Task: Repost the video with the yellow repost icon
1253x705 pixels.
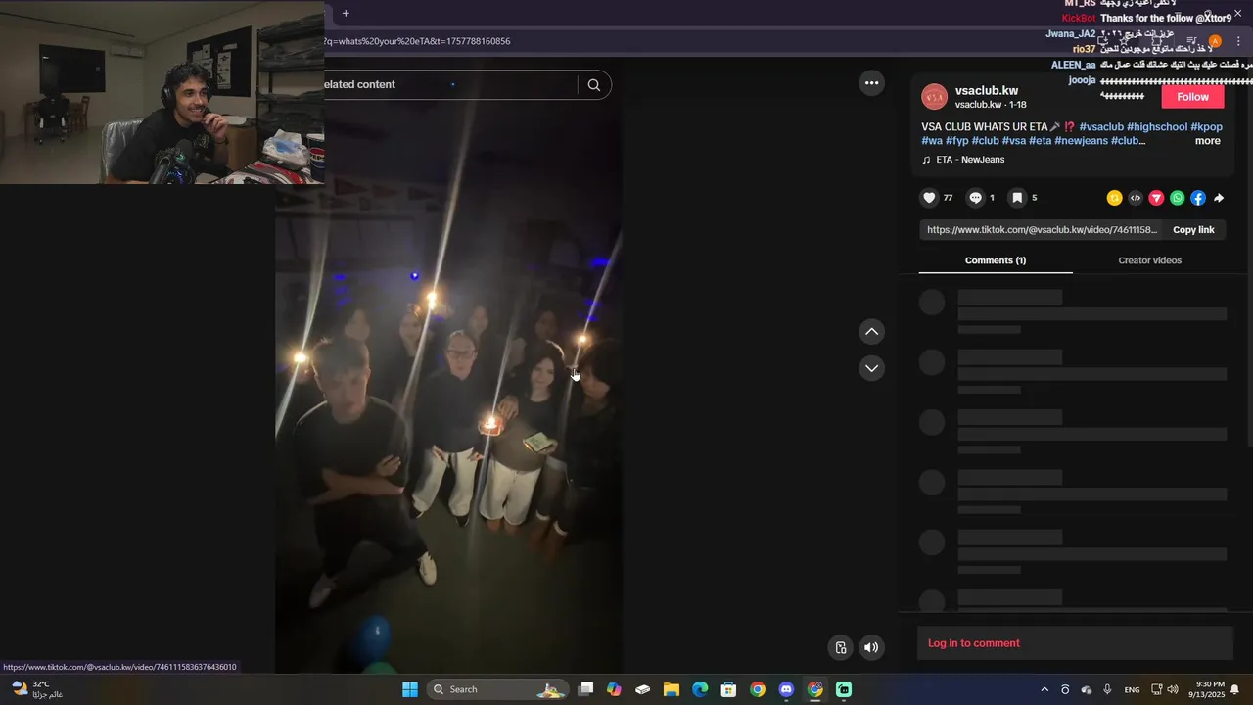Action: click(1114, 198)
